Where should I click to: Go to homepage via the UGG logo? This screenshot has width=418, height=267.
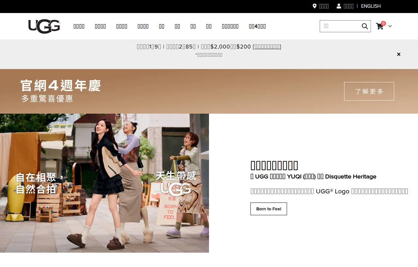(x=44, y=26)
